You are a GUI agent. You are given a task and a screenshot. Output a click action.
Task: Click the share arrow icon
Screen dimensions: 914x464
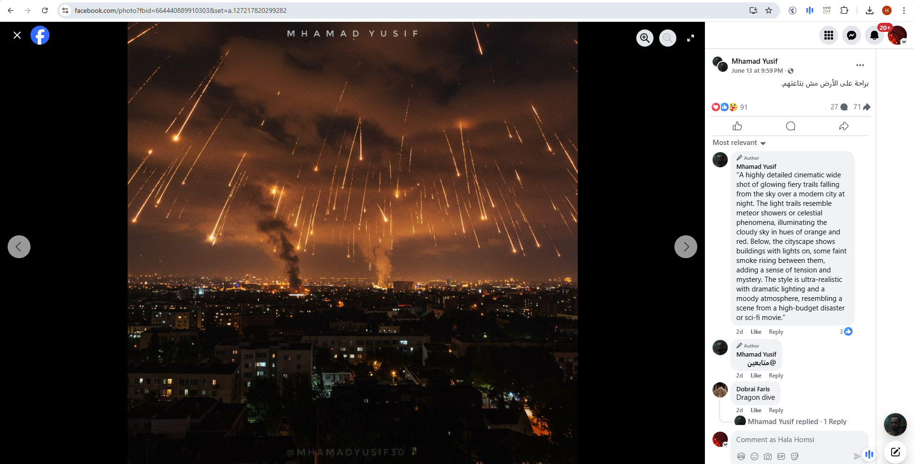[844, 126]
